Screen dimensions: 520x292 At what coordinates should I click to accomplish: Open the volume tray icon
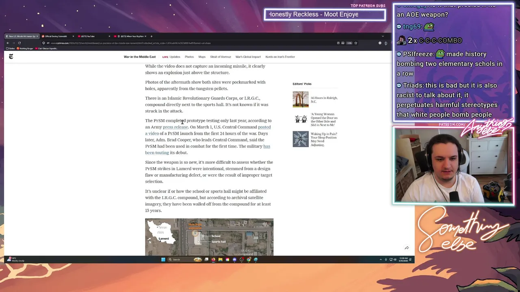[395, 260]
